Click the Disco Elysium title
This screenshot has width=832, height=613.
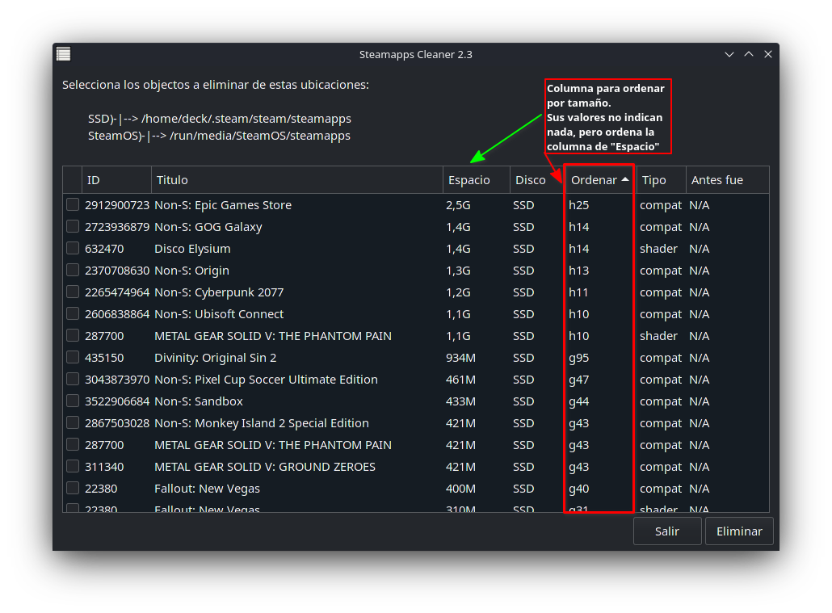pos(192,249)
